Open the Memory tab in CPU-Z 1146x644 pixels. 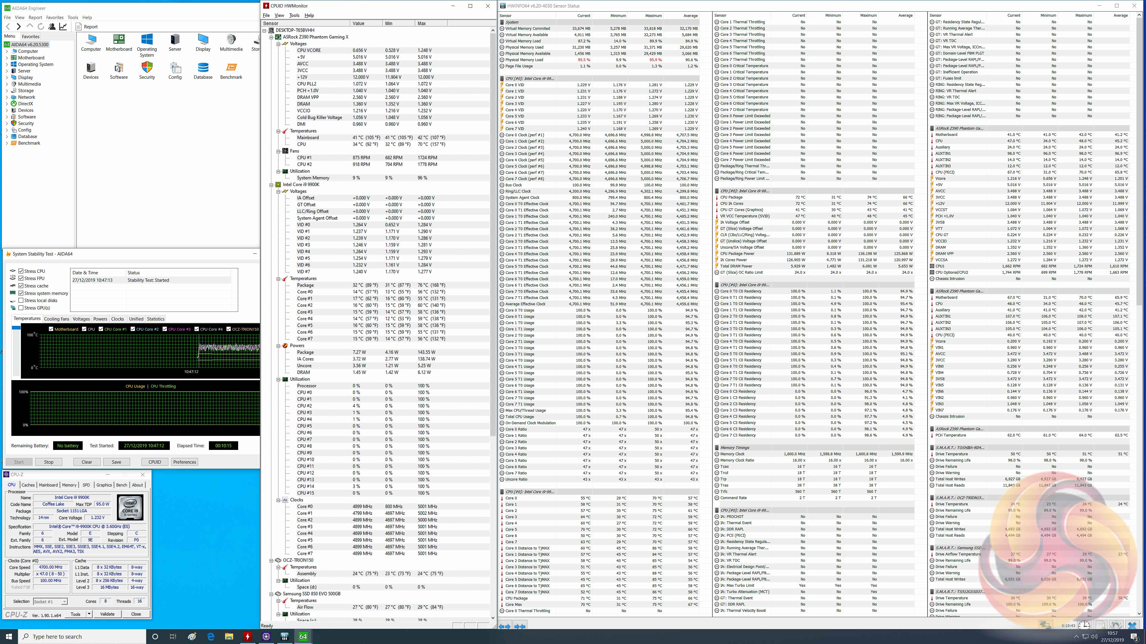pyautogui.click(x=69, y=485)
